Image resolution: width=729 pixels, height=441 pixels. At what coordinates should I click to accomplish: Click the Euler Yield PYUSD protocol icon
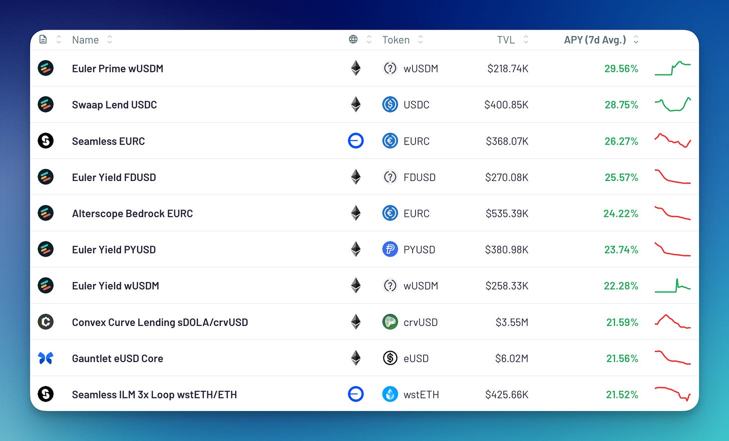[x=46, y=249]
